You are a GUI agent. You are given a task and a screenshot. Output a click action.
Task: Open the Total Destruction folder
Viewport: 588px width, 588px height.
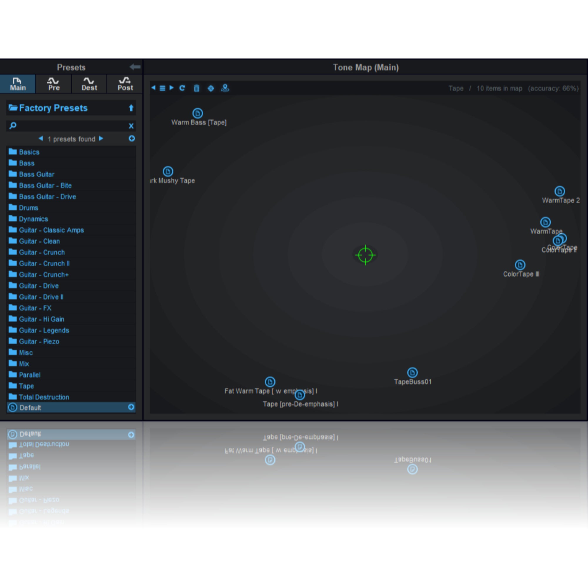pyautogui.click(x=71, y=397)
